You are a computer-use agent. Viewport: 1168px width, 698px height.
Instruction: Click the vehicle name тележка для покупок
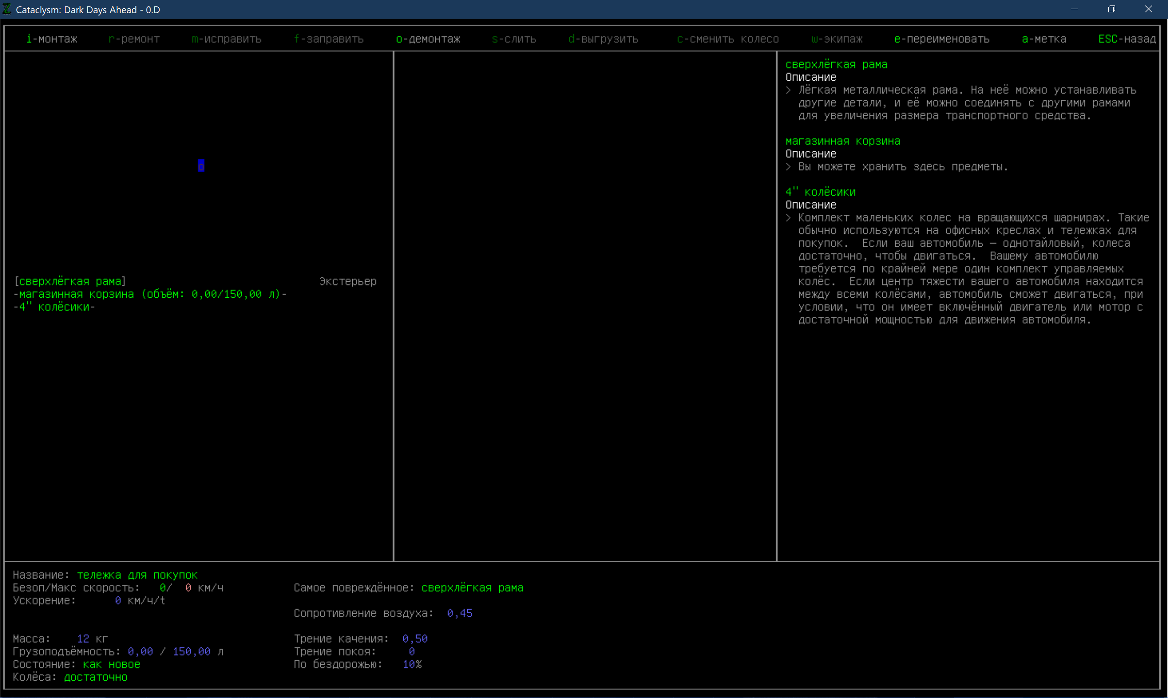coord(137,575)
